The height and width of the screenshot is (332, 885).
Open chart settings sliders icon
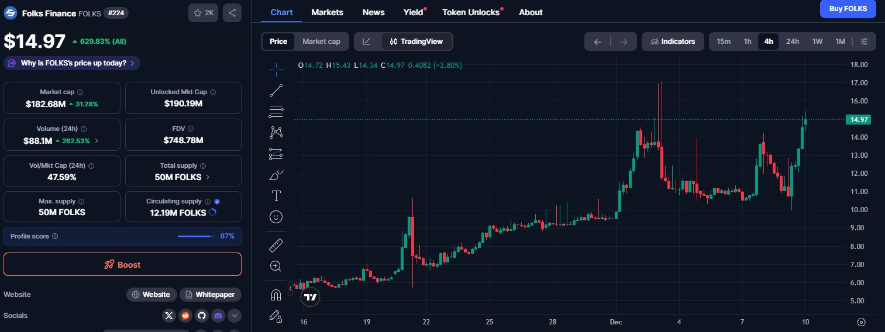[x=864, y=41]
